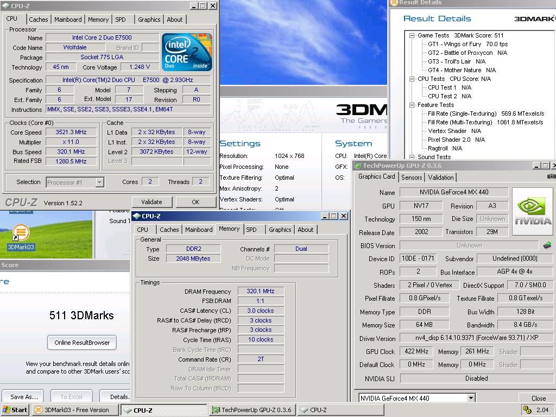556x417 pixels.
Task: Open SPD tab in top CPU-Z window
Action: point(120,20)
